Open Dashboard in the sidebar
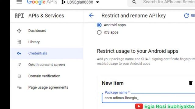Screen dimensions: 195x109 [47, 31]
